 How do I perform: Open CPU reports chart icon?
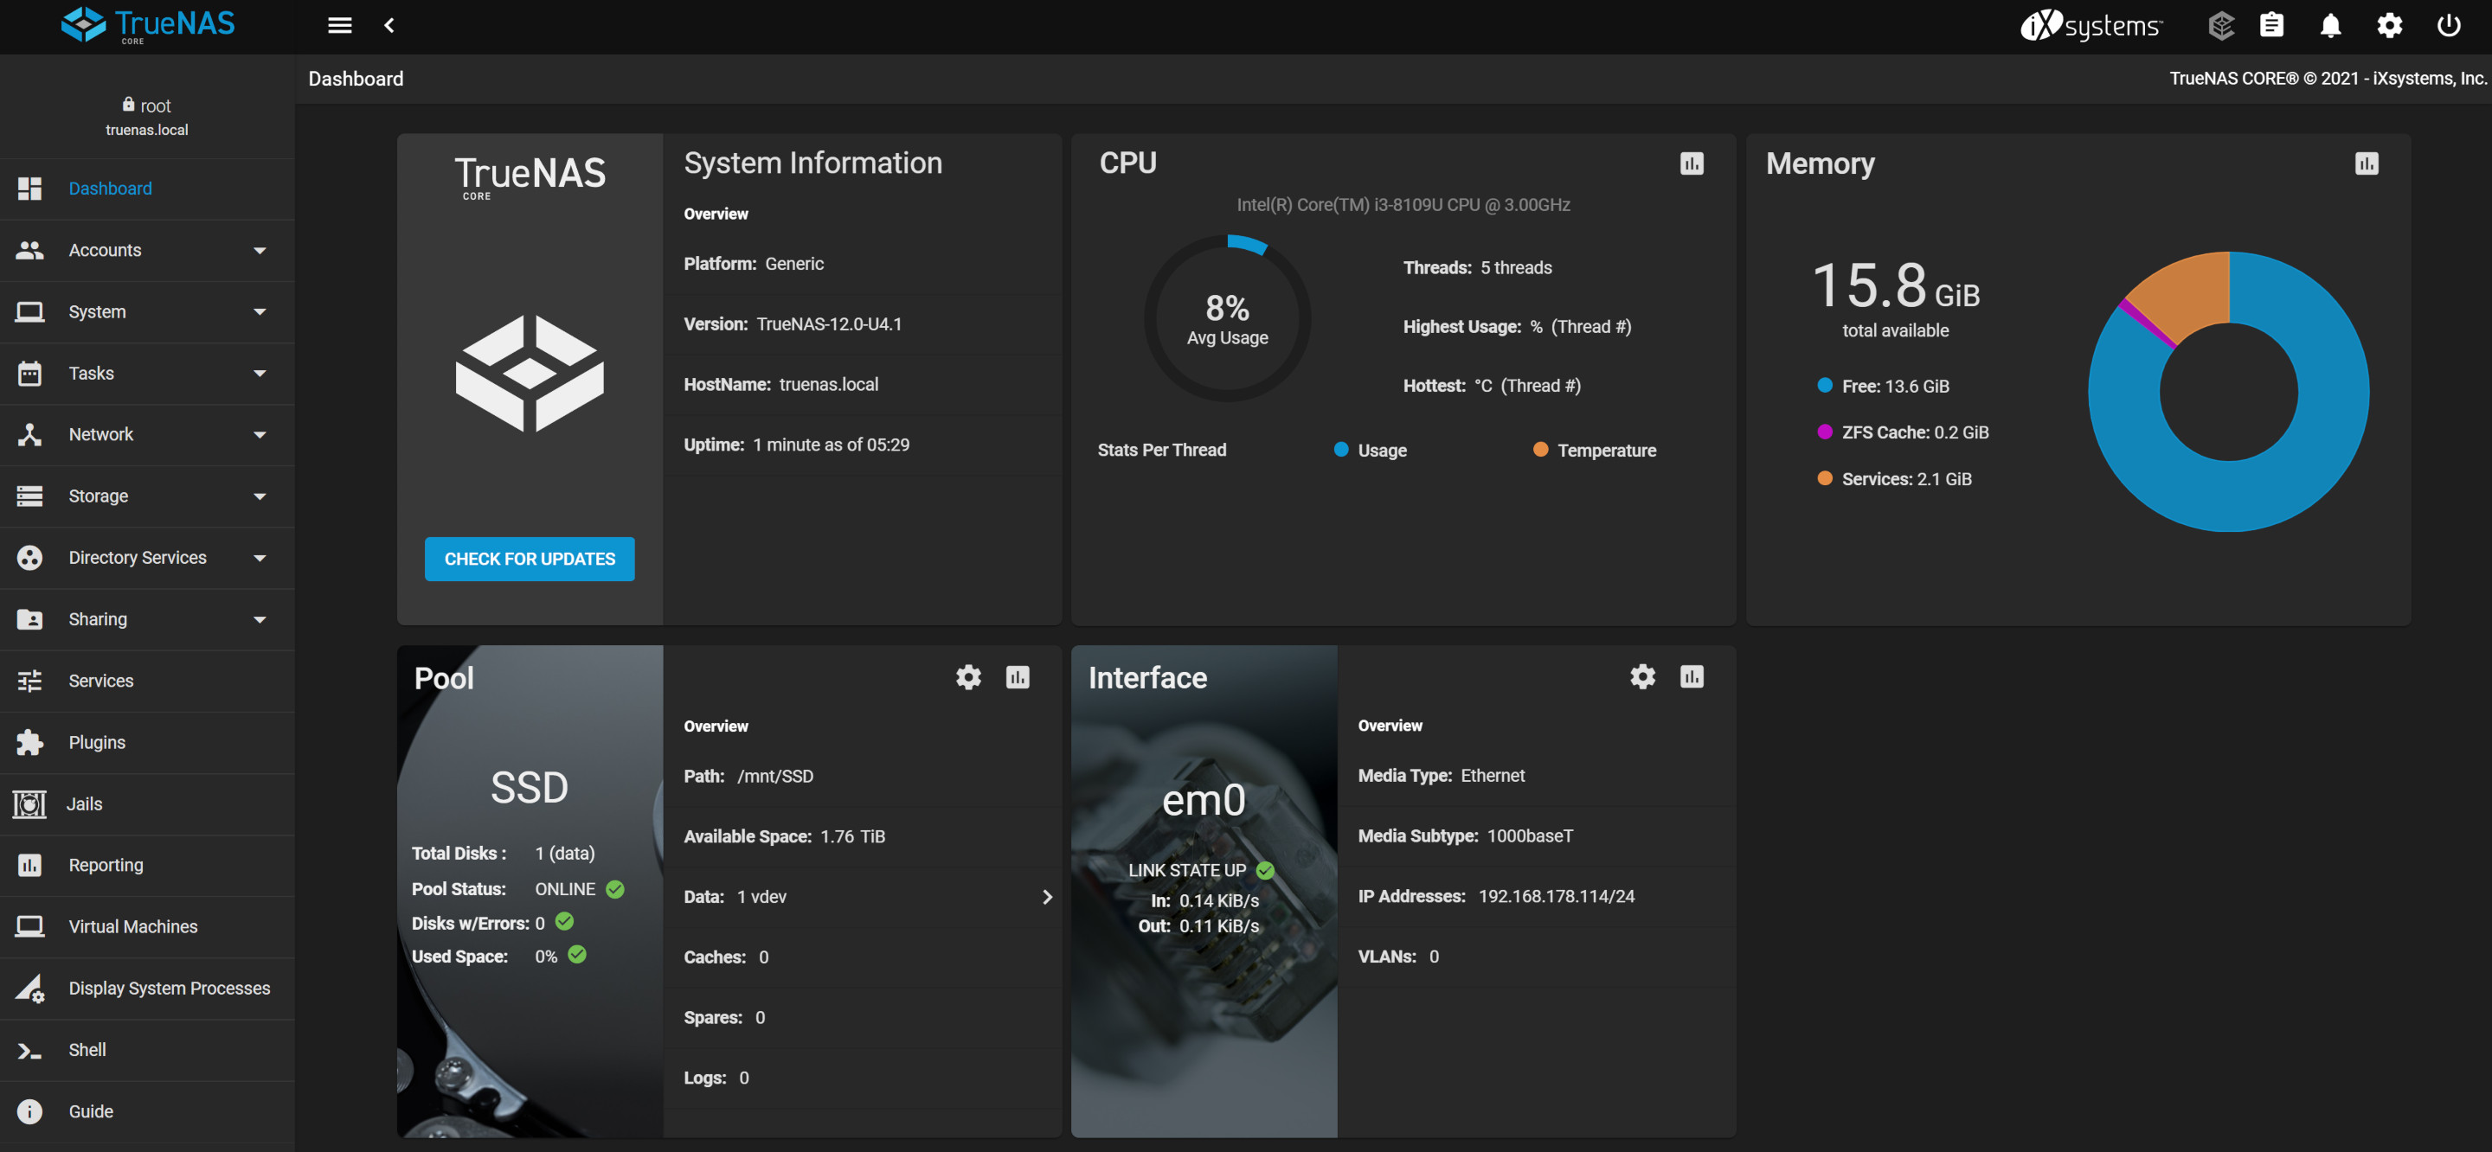(x=1691, y=163)
